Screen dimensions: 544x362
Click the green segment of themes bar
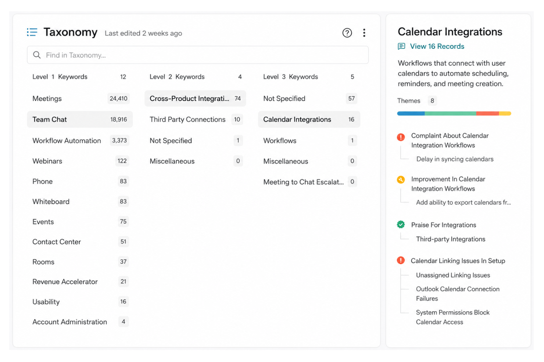(450, 114)
